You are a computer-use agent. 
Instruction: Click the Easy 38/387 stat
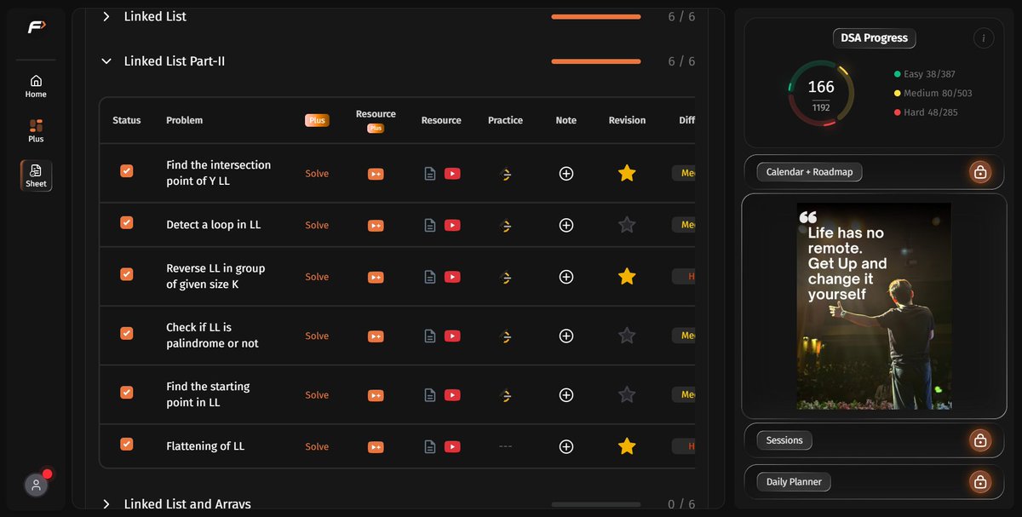click(x=924, y=75)
